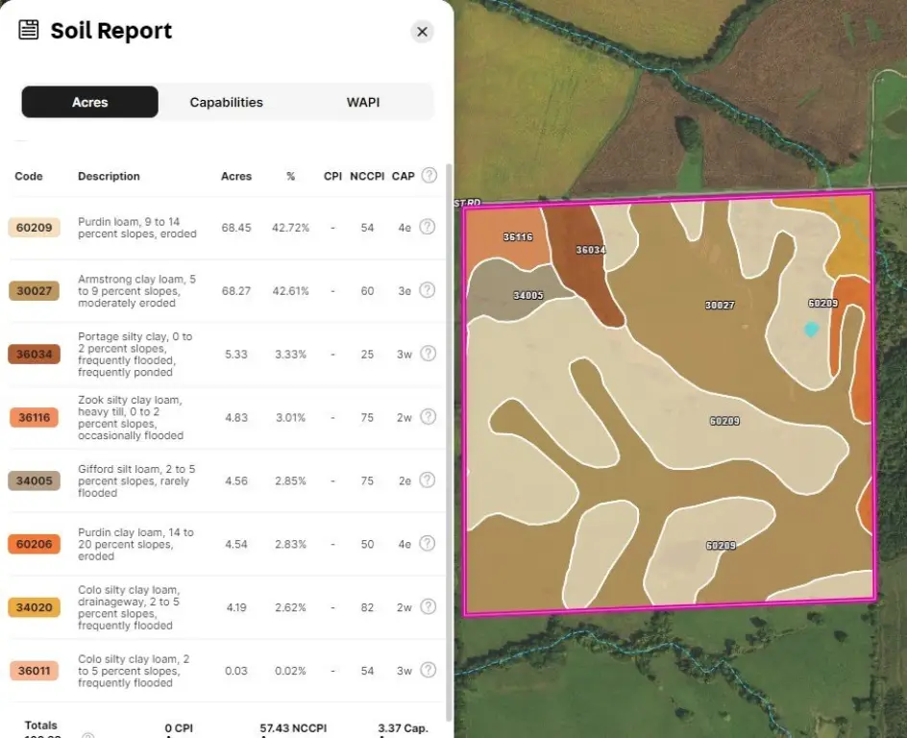The width and height of the screenshot is (907, 738).
Task: Click the NCCPI column header
Action: pos(367,177)
